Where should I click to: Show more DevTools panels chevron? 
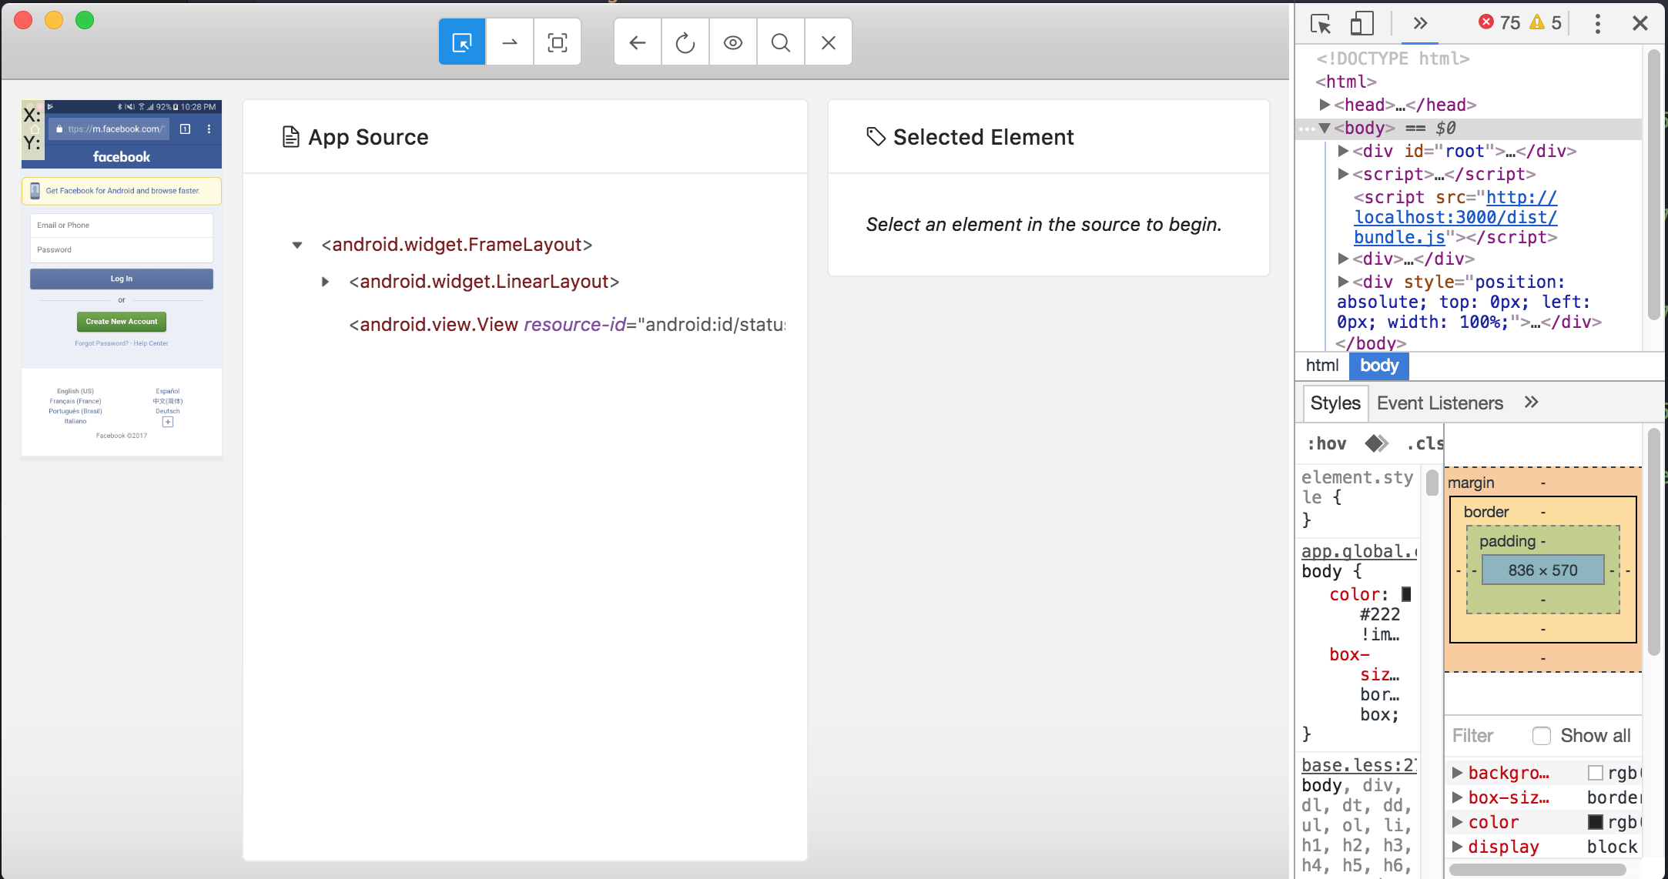click(x=1421, y=23)
